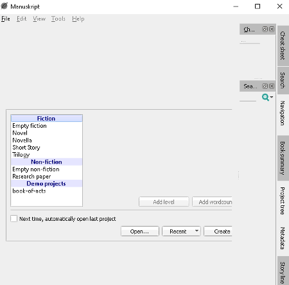Image resolution: width=289 pixels, height=285 pixels.
Task: Close the Search dock panel
Action: click(272, 86)
